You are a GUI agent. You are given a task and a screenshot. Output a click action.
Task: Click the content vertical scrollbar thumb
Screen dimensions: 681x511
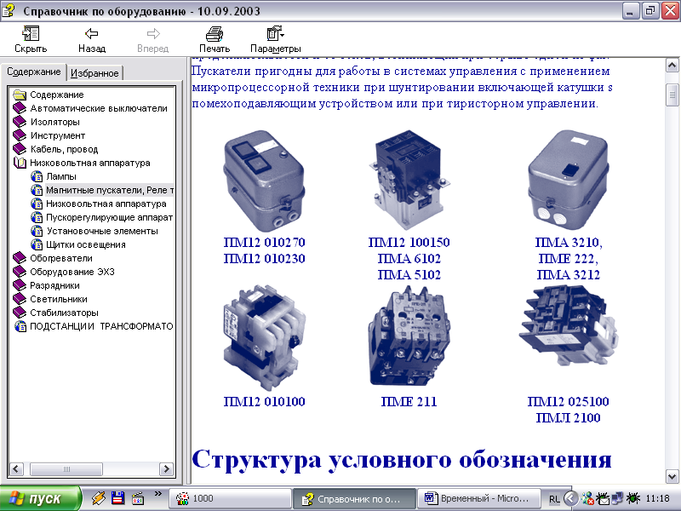pyautogui.click(x=672, y=95)
